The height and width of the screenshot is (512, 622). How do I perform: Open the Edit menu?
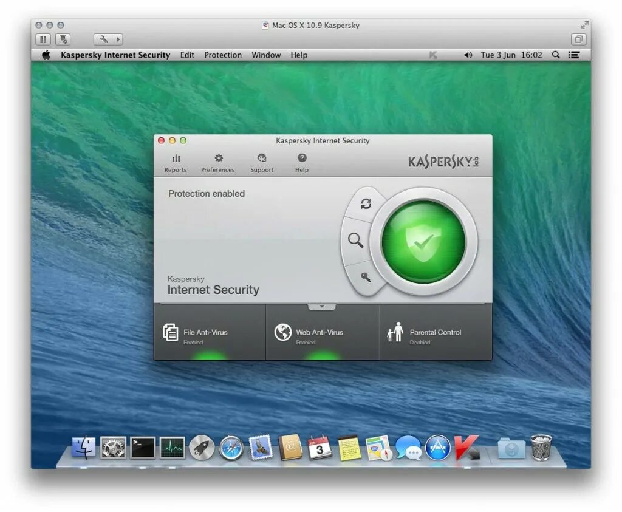(x=187, y=55)
